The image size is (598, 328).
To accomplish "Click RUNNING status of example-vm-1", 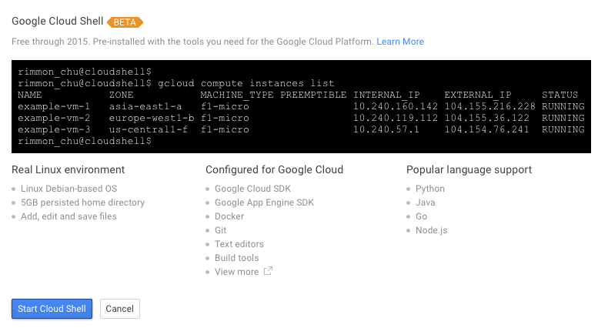I will (563, 106).
